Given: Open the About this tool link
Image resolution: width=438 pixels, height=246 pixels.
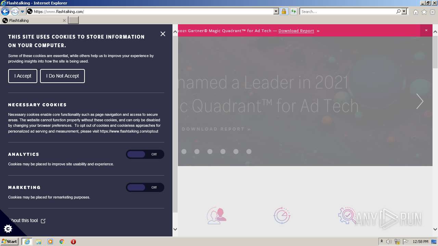Looking at the screenshot, I should (27, 221).
